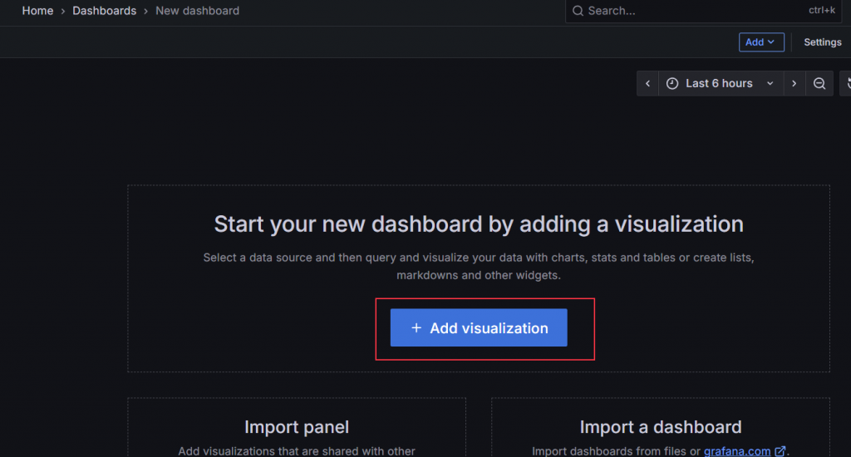Navigate to the Dashboards breadcrumb

[103, 11]
